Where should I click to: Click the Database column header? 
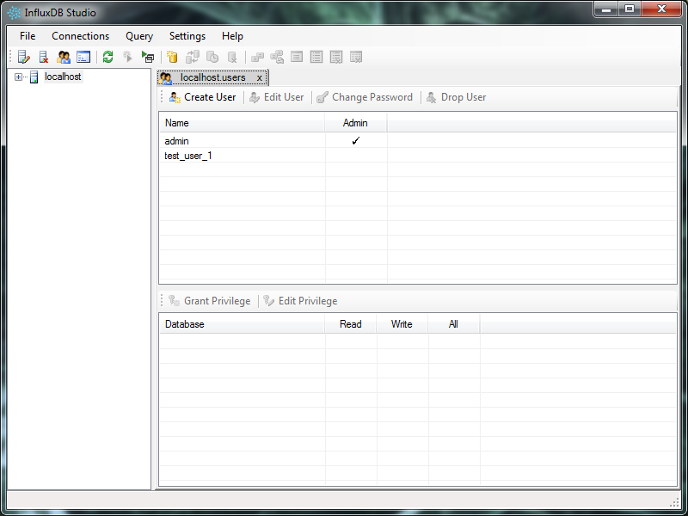click(x=243, y=324)
